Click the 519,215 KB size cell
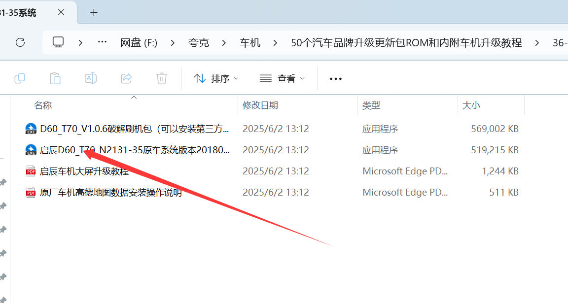The image size is (568, 303). (x=495, y=150)
